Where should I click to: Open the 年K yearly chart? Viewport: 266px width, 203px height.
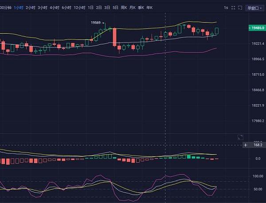(x=149, y=8)
